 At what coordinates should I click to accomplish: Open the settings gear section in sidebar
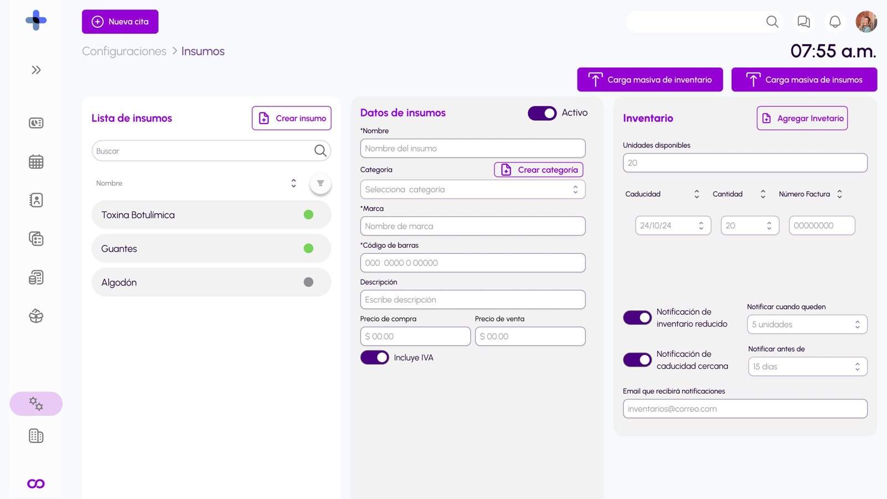35,404
